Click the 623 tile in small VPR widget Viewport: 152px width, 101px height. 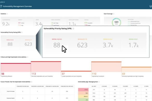[28, 44]
